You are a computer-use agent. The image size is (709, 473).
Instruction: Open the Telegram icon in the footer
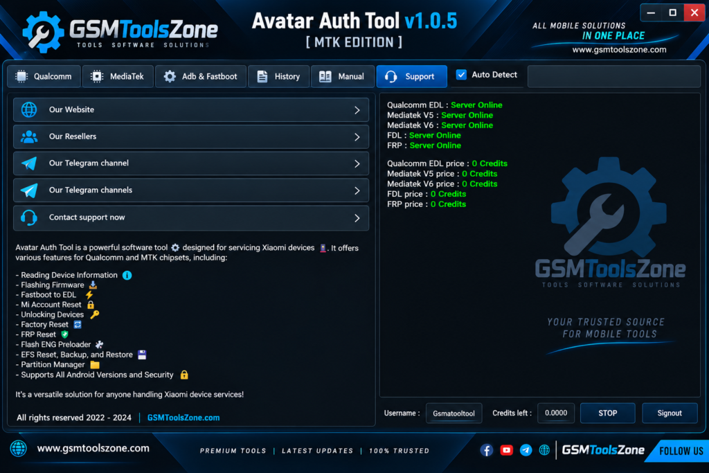526,450
